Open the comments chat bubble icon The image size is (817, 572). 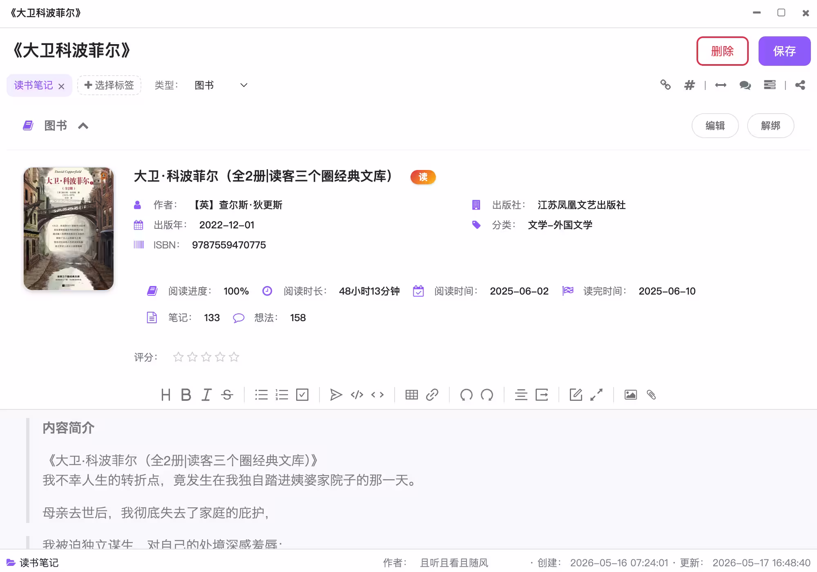[745, 85]
